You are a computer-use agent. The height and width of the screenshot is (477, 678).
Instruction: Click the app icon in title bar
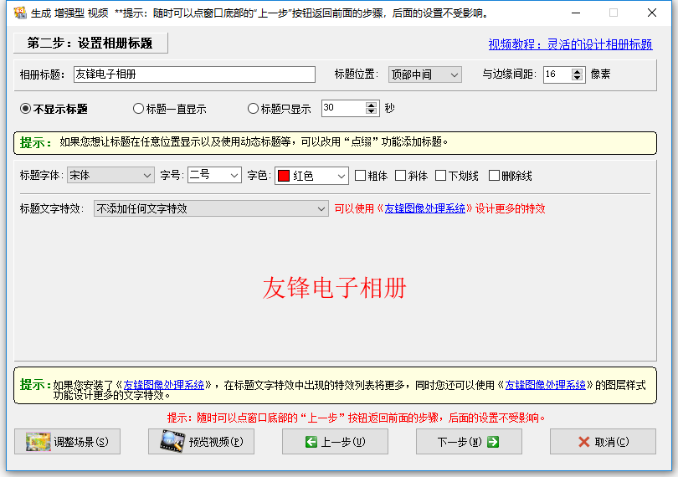click(x=20, y=13)
